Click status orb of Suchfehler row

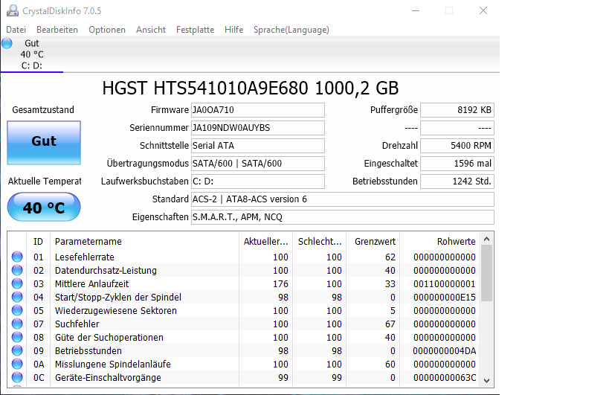pos(17,324)
